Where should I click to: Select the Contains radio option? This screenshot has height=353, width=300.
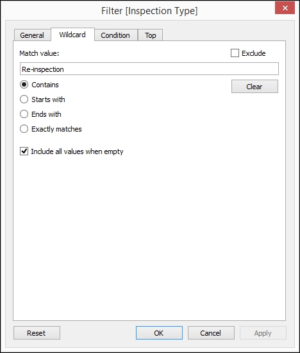pos(24,85)
